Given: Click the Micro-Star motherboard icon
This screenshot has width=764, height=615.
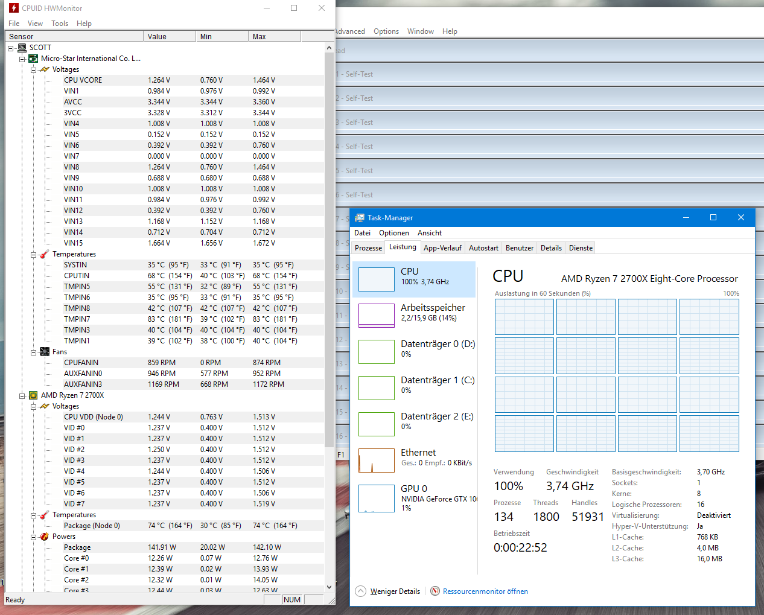Looking at the screenshot, I should pyautogui.click(x=33, y=59).
